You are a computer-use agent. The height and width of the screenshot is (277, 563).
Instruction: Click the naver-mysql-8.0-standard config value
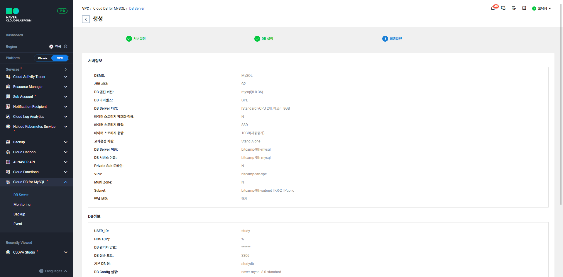click(261, 272)
